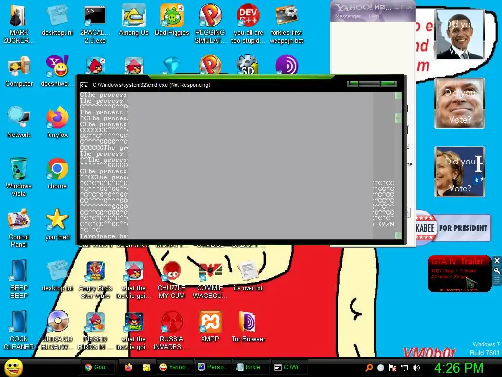Click the cmd window scrollbar up arrow
The width and height of the screenshot is (502, 377).
coord(398,96)
